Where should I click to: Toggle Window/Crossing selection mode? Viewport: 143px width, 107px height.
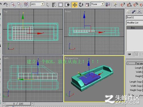[x=67, y=5]
